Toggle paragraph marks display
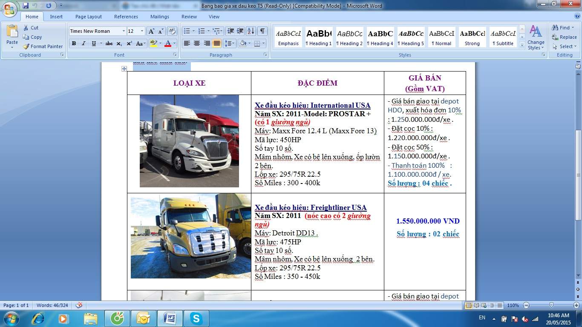 262,31
